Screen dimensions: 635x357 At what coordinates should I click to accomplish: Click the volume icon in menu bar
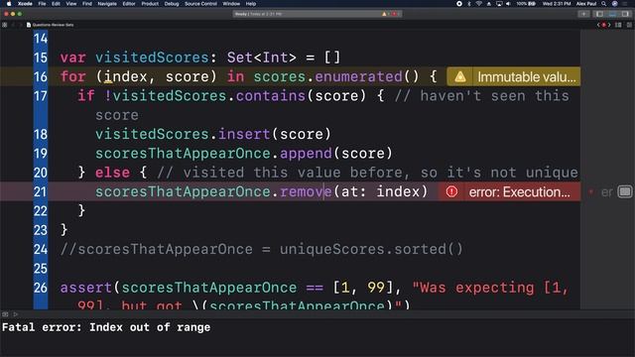tap(508, 4)
